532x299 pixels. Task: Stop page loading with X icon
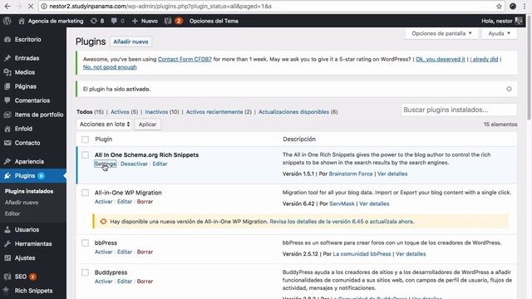click(x=30, y=6)
